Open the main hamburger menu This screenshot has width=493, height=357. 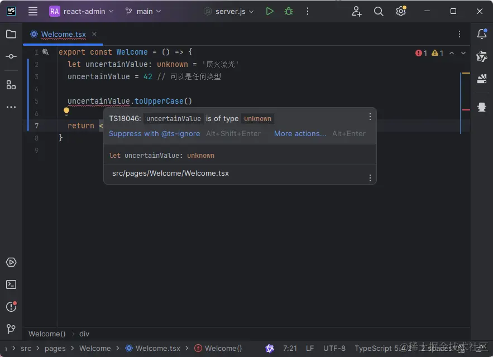pos(33,11)
